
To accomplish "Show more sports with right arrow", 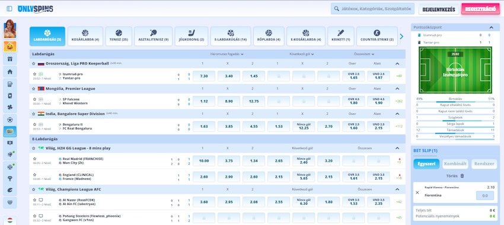I will click(401, 37).
